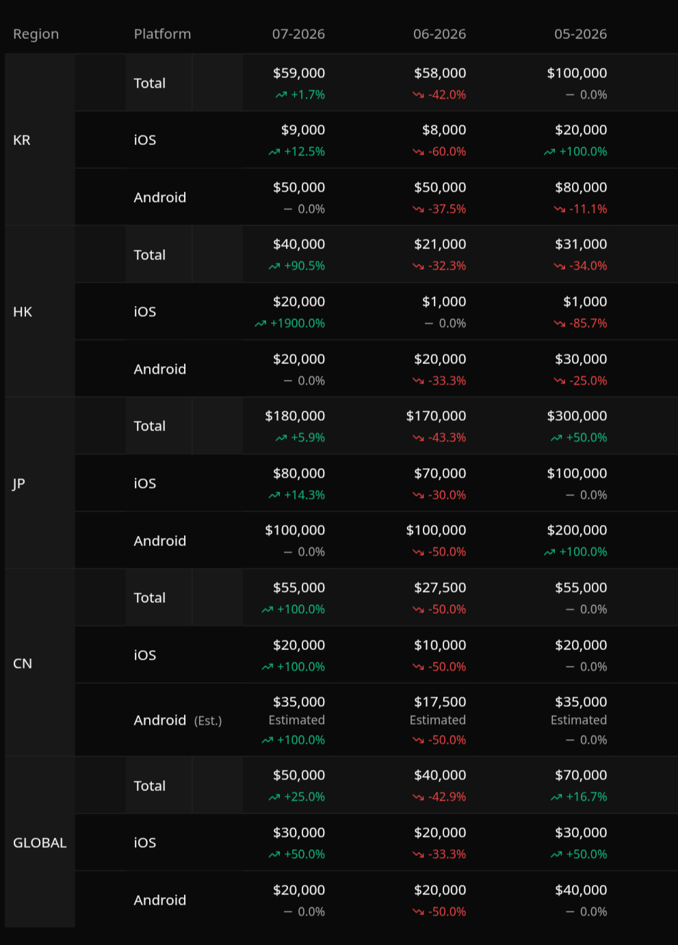This screenshot has width=678, height=945.
Task: Click the down-trend icon beside -42.9%
Action: 418,797
